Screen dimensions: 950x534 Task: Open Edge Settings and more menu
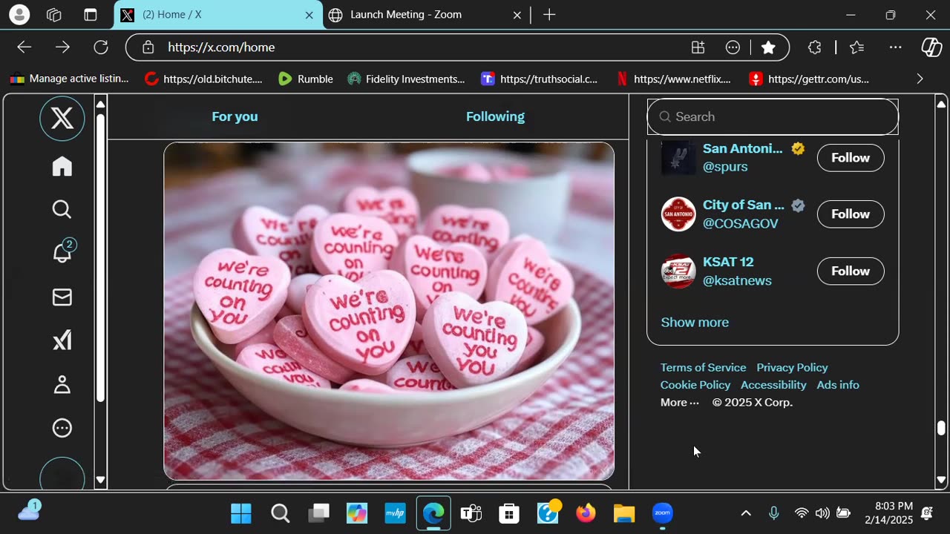pos(896,47)
